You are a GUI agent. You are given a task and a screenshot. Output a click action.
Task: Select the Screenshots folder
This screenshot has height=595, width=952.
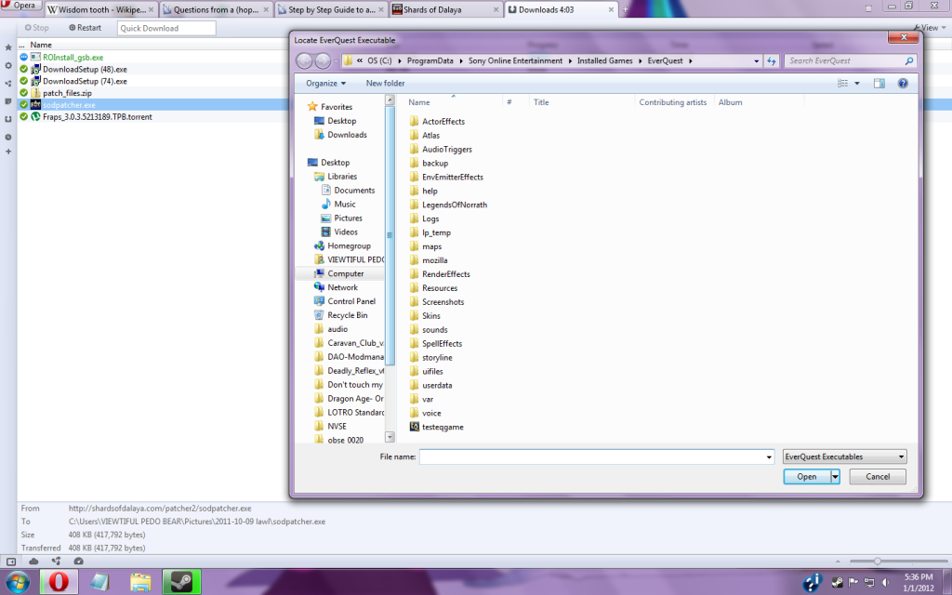click(443, 302)
